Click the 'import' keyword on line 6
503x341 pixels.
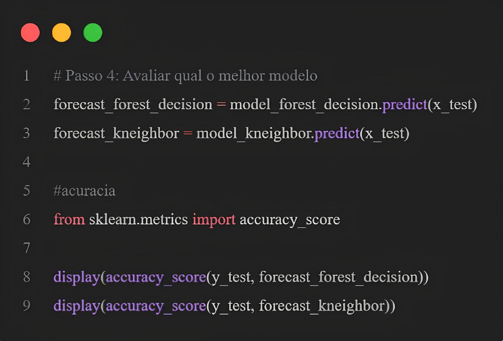(x=214, y=219)
